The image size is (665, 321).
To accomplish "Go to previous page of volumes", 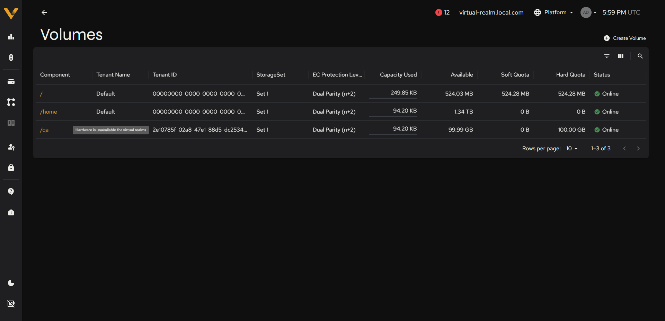I will (x=624, y=149).
